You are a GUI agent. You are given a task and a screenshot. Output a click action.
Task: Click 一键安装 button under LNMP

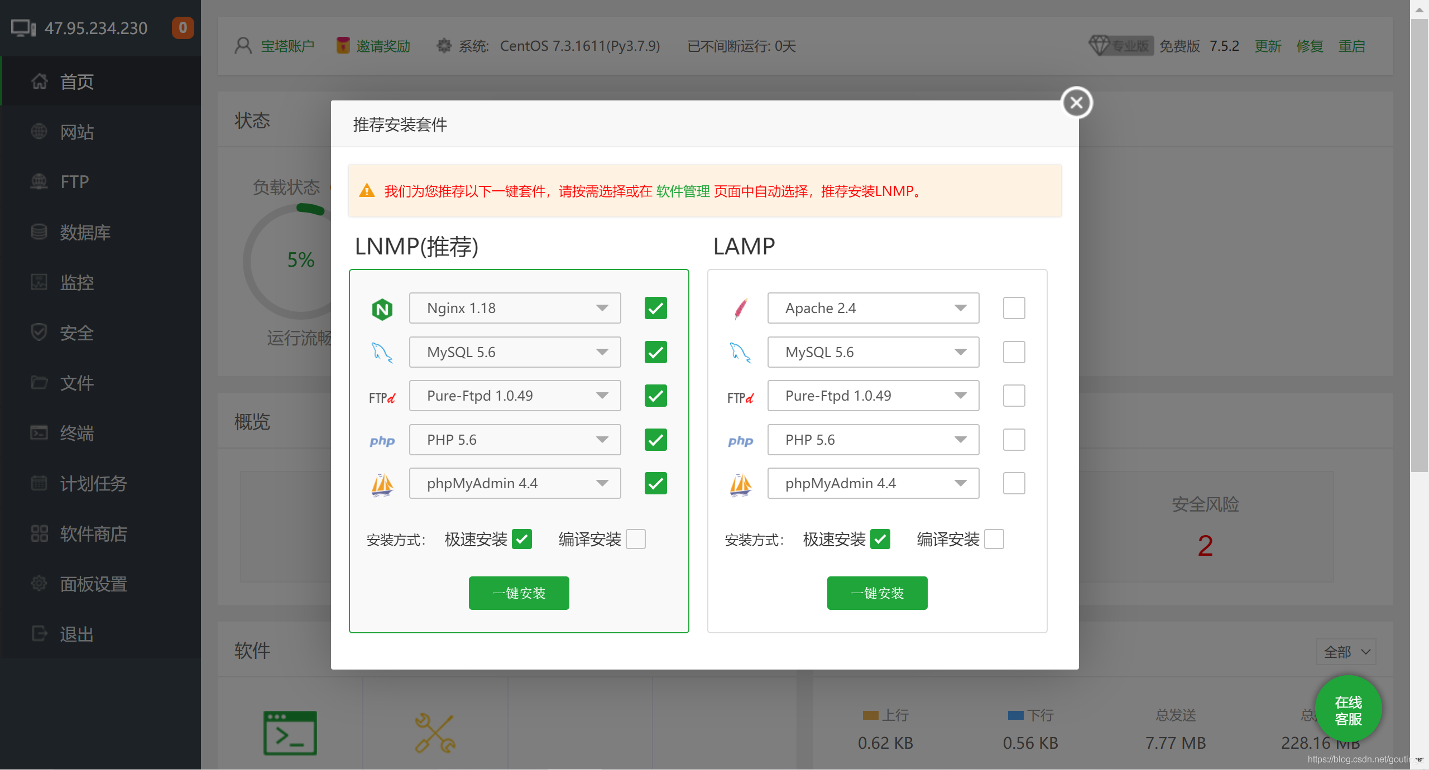coord(519,593)
